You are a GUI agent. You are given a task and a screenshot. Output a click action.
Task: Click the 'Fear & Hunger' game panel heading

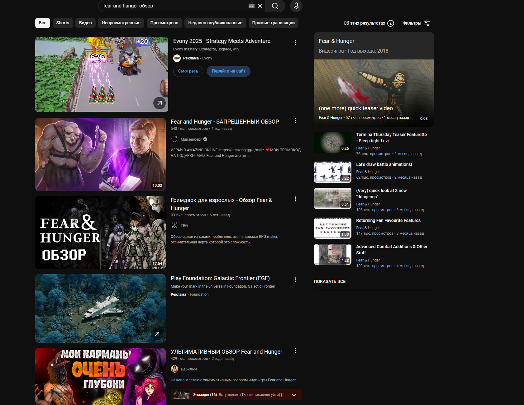point(336,41)
